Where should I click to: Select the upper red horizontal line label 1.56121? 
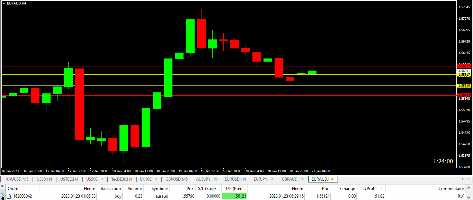tap(464, 66)
